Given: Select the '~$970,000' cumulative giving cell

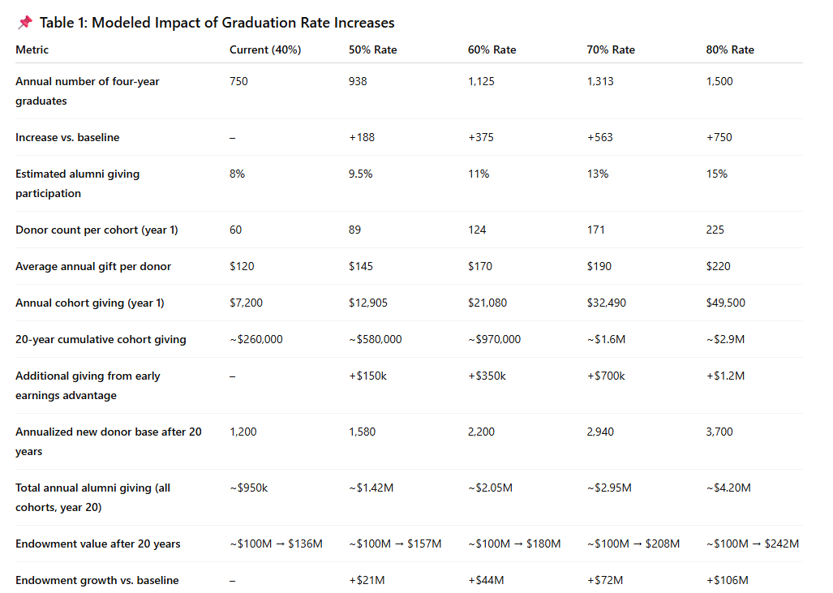Looking at the screenshot, I should [x=494, y=339].
